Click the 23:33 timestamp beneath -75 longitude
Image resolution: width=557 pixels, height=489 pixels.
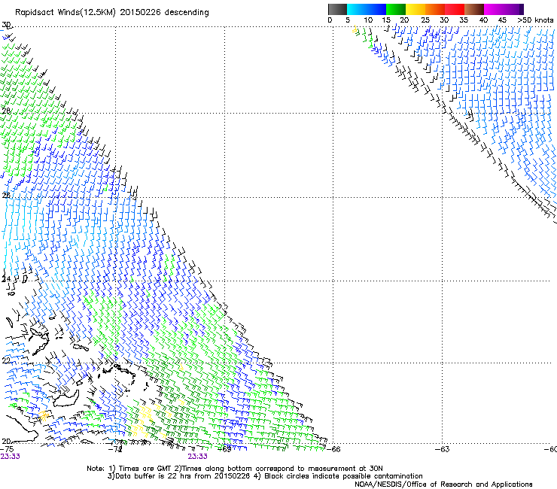pos(10,457)
